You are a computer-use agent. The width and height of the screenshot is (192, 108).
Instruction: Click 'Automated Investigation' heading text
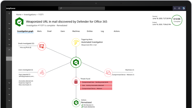(92, 42)
